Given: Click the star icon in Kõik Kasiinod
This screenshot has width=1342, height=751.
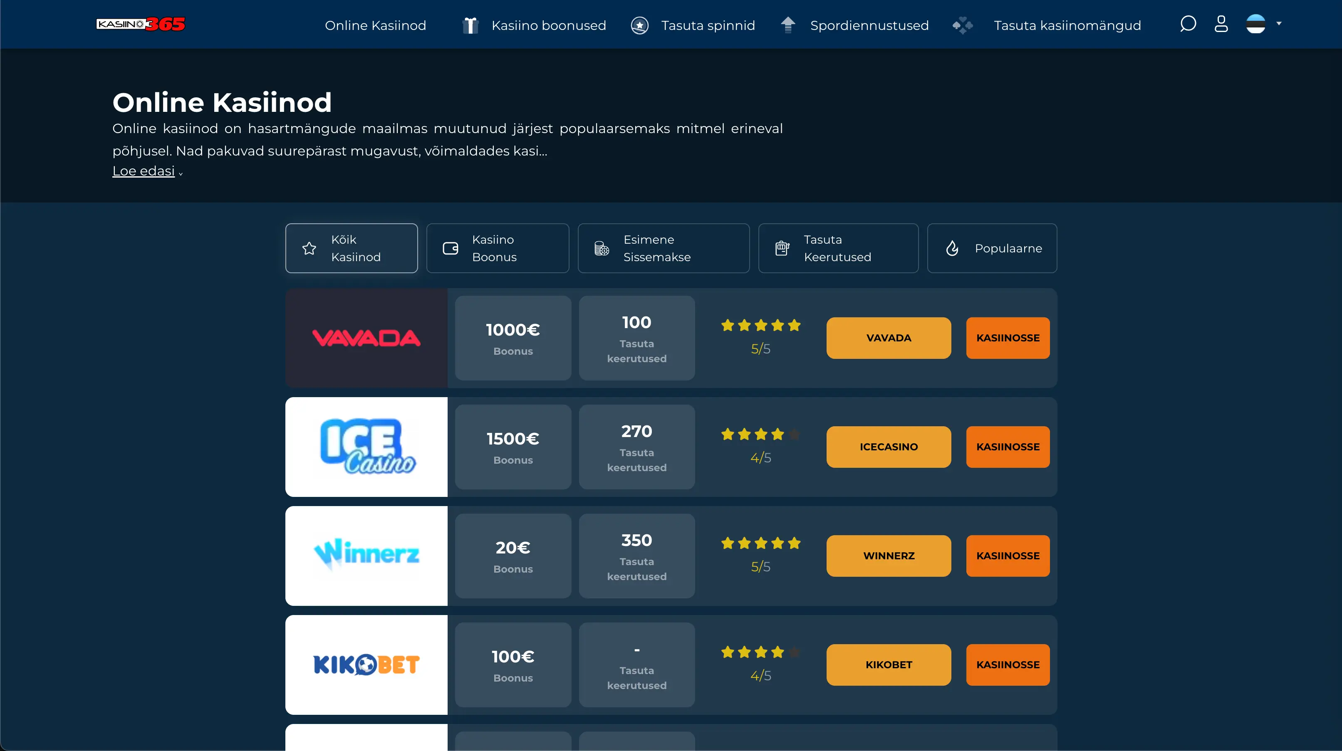Looking at the screenshot, I should click(310, 248).
